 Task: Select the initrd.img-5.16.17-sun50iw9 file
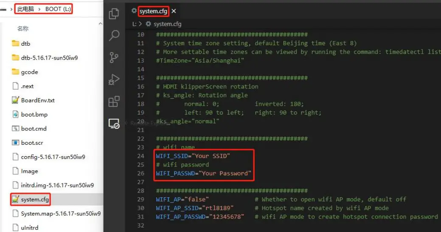57,185
